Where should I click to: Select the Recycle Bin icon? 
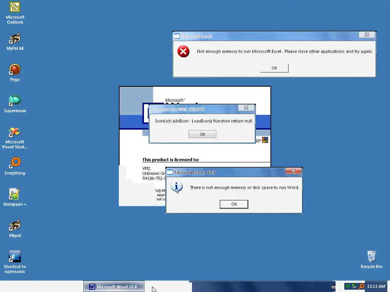coord(371,260)
